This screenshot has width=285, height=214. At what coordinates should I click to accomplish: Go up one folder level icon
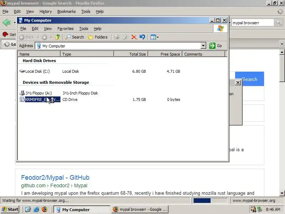coord(58,37)
